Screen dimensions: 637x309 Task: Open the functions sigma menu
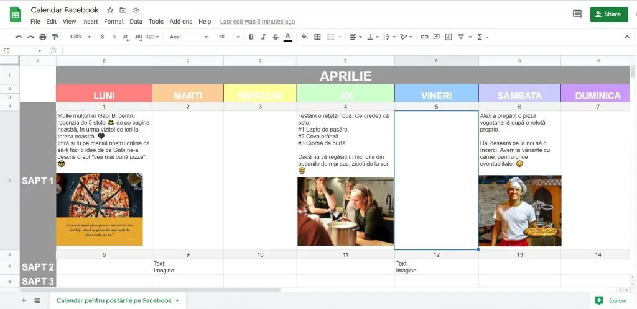coord(480,37)
